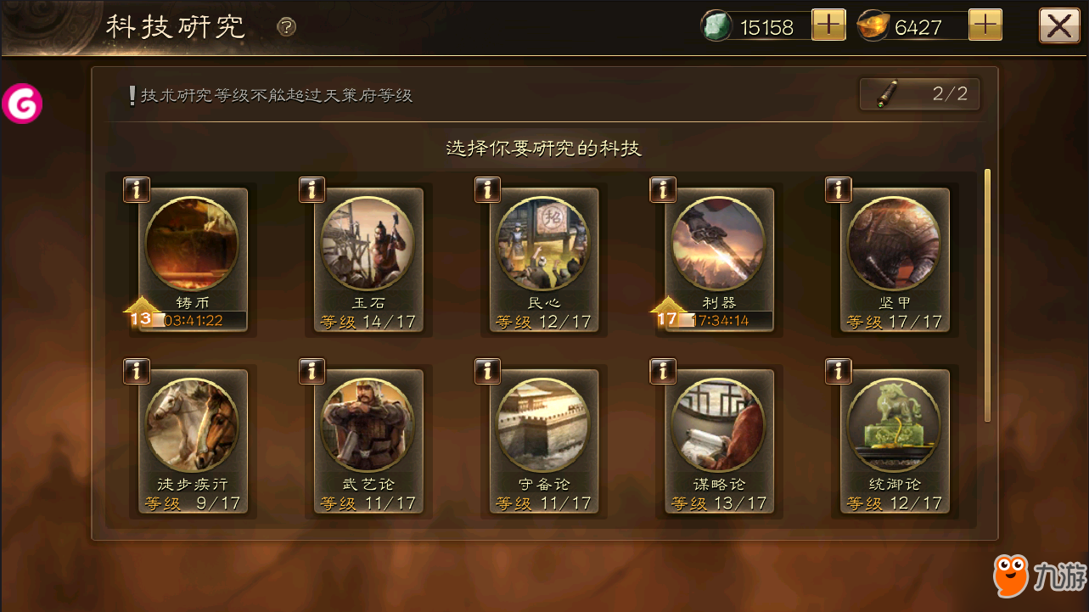Open info icon on 徒步疾行 card
Image resolution: width=1089 pixels, height=612 pixels.
pyautogui.click(x=137, y=372)
